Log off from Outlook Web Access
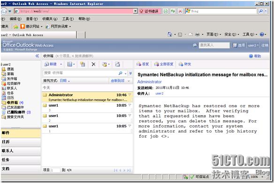Viewport: 274px width, 183px height. click(265, 45)
